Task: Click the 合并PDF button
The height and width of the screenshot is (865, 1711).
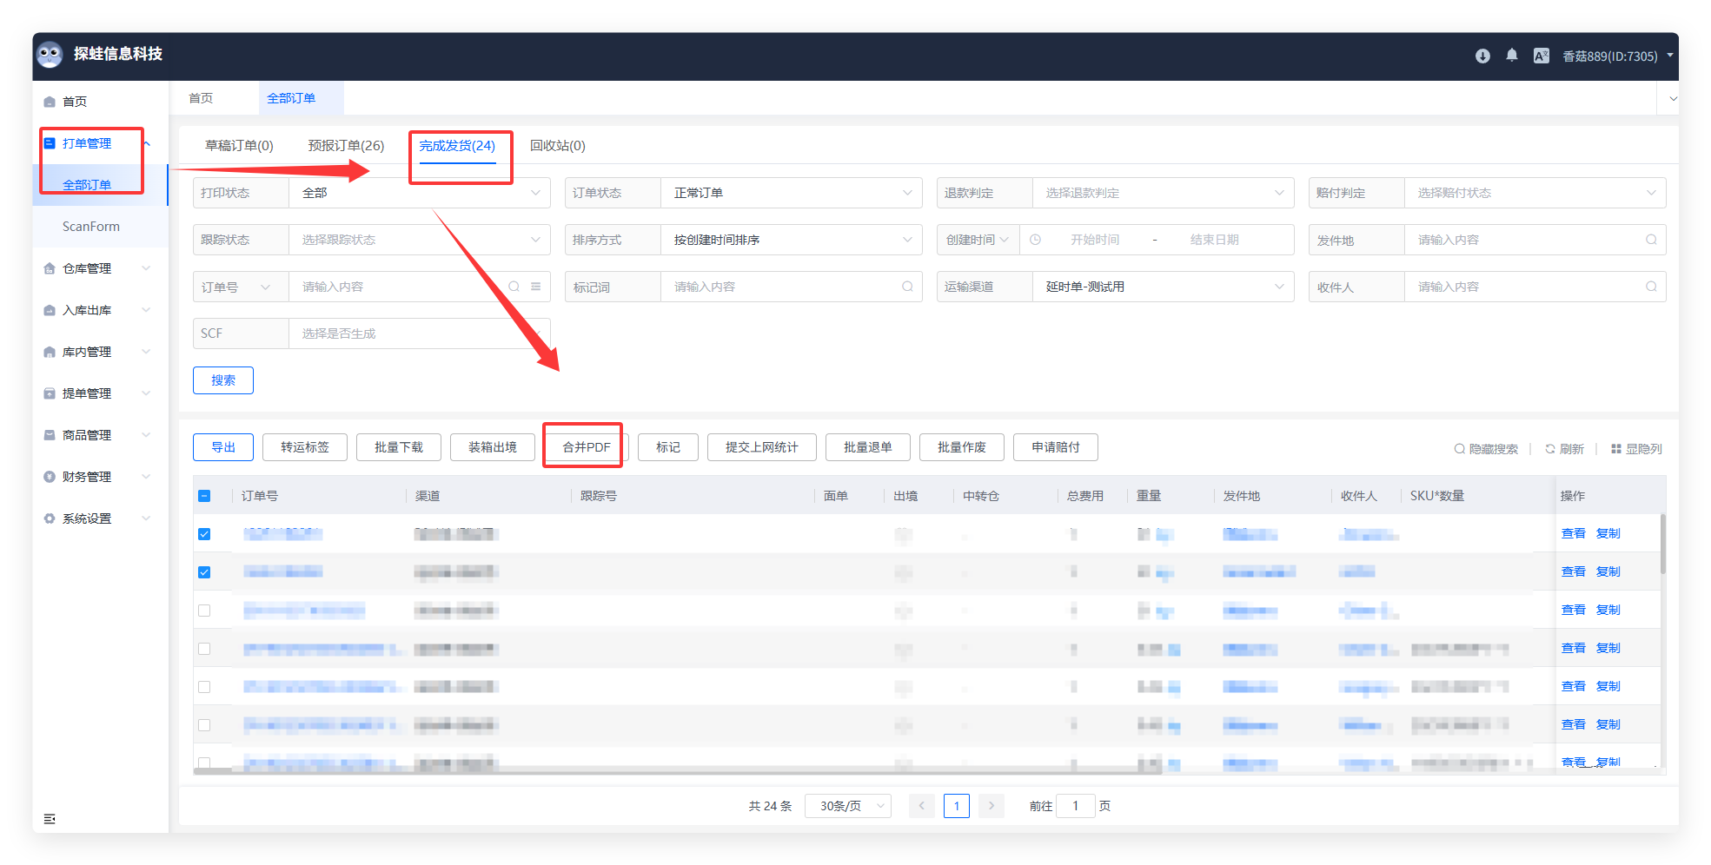Action: click(586, 447)
